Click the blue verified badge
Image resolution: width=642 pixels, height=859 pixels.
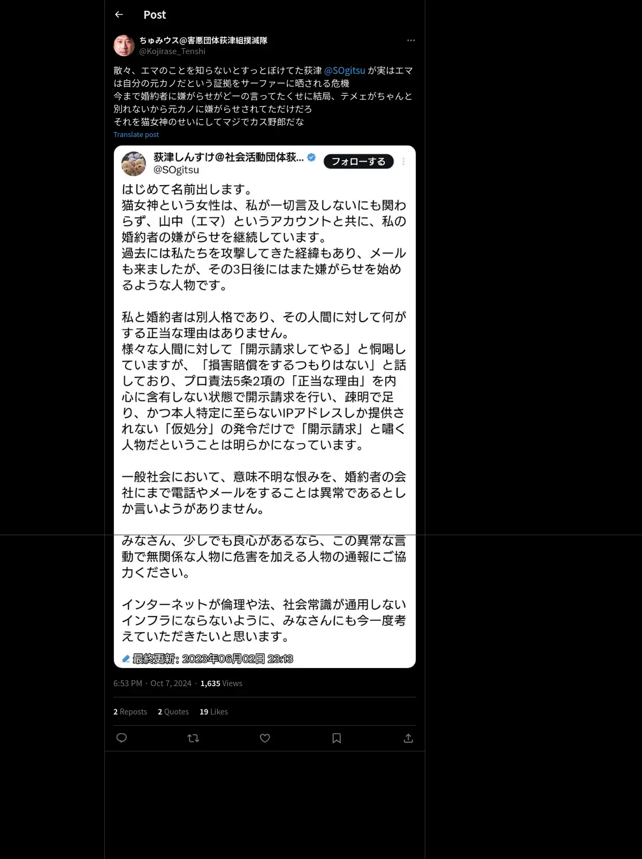[311, 157]
